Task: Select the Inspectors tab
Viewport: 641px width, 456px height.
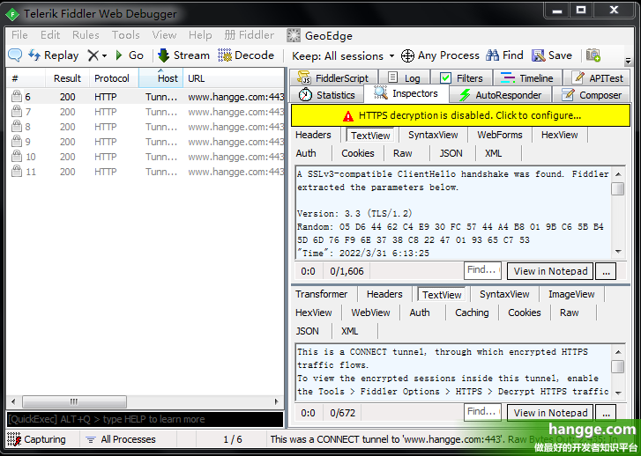Action: point(406,93)
